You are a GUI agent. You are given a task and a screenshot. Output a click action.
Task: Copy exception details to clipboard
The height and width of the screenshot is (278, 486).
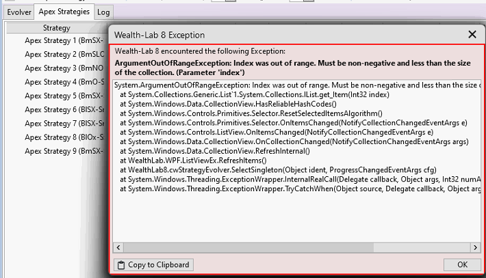point(153,265)
